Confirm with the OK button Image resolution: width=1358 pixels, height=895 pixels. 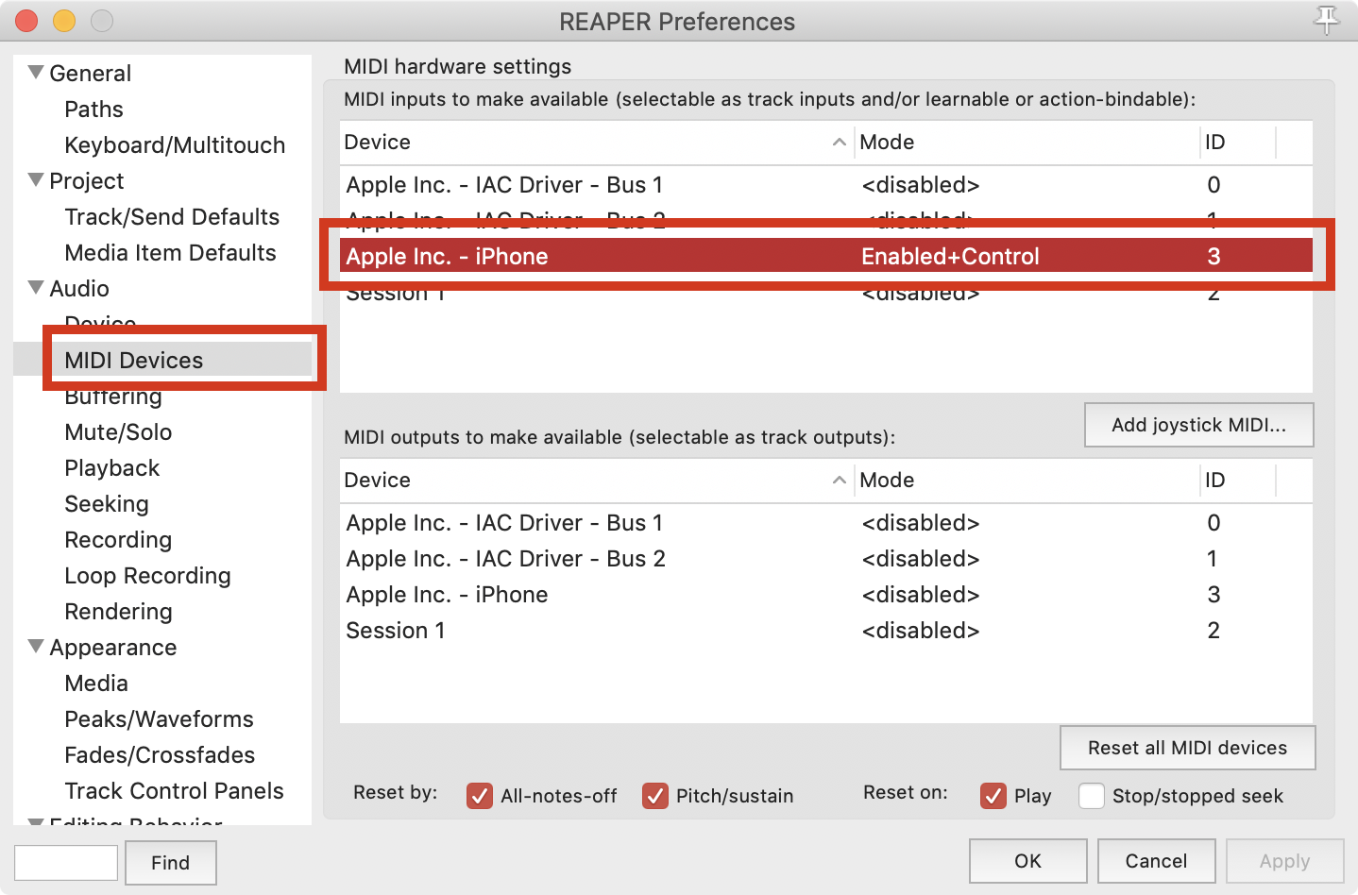[x=1028, y=861]
